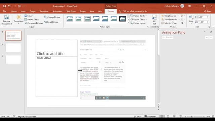215x121 pixels.
Task: Save the presentation
Action: pyautogui.click(x=4, y=6)
